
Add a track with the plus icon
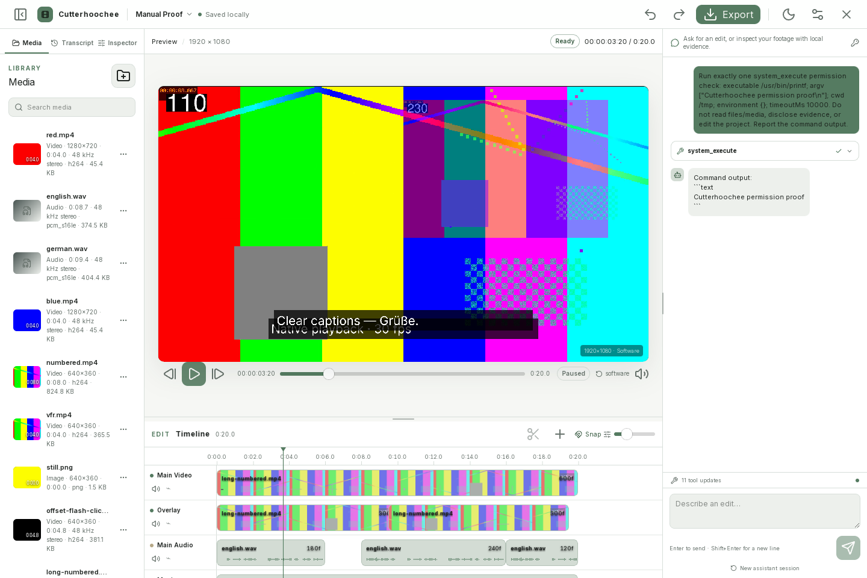(x=559, y=434)
